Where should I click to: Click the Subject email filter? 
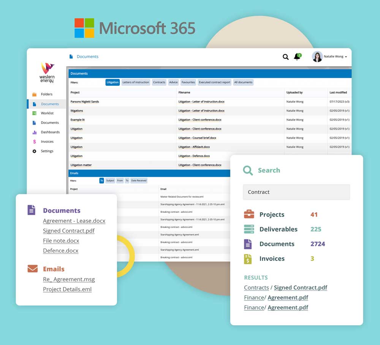[x=110, y=181]
